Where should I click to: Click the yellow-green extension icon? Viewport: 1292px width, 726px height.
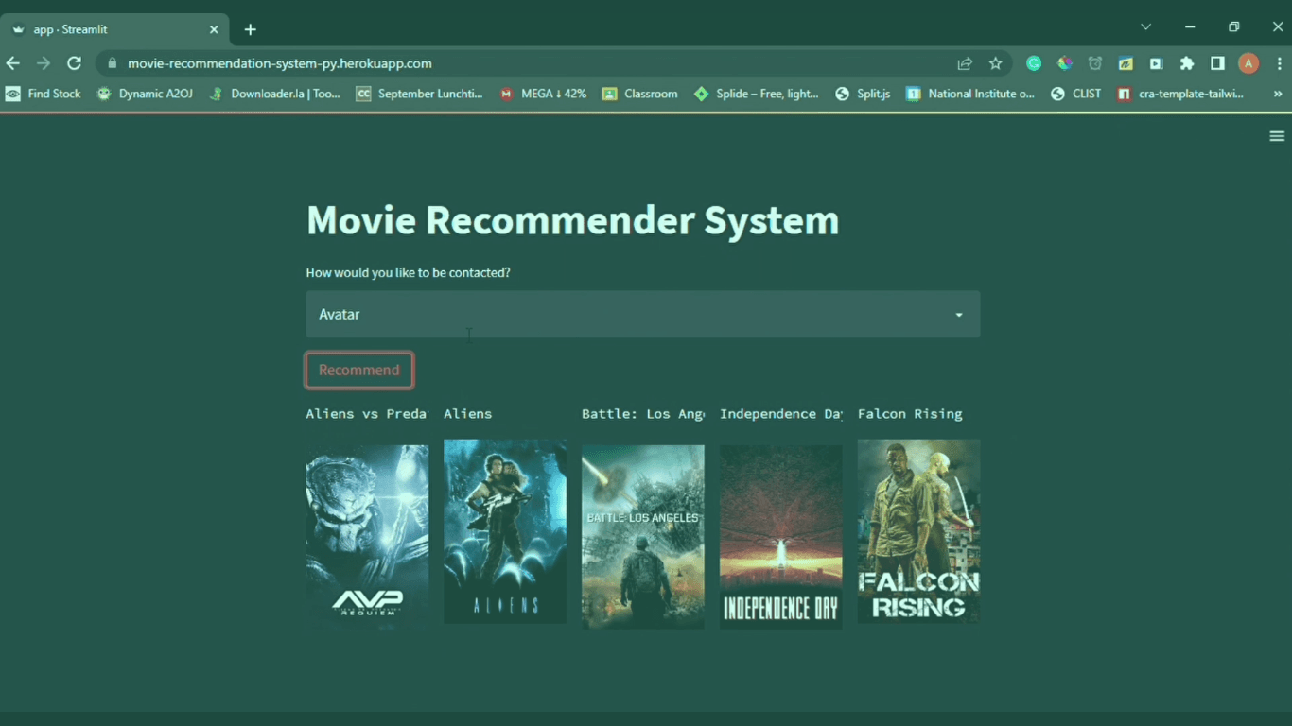click(1126, 63)
